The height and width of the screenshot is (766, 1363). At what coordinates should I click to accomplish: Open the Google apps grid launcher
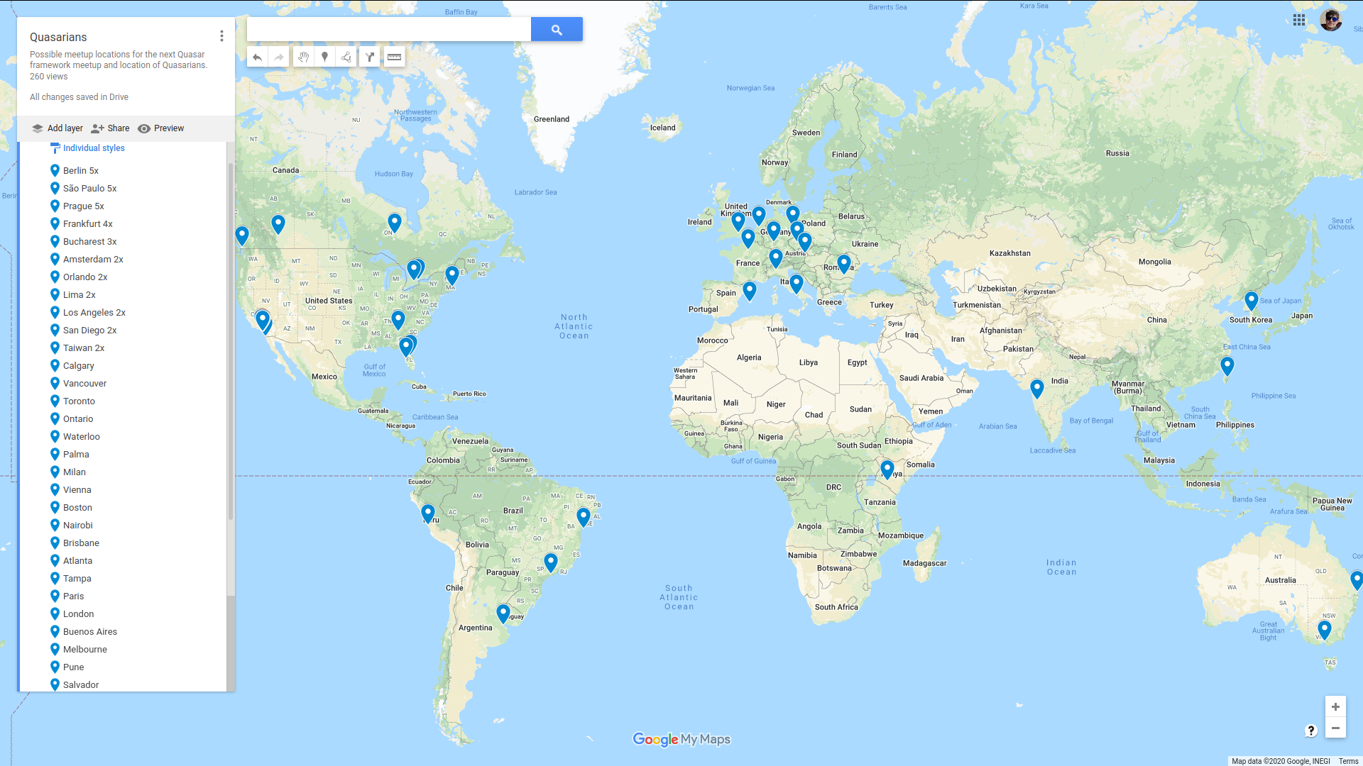pos(1300,20)
